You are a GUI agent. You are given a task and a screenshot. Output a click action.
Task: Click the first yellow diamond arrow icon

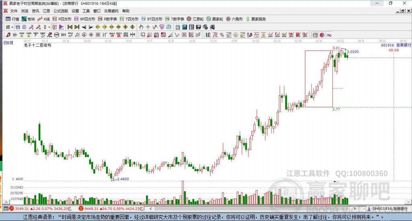(x=98, y=27)
